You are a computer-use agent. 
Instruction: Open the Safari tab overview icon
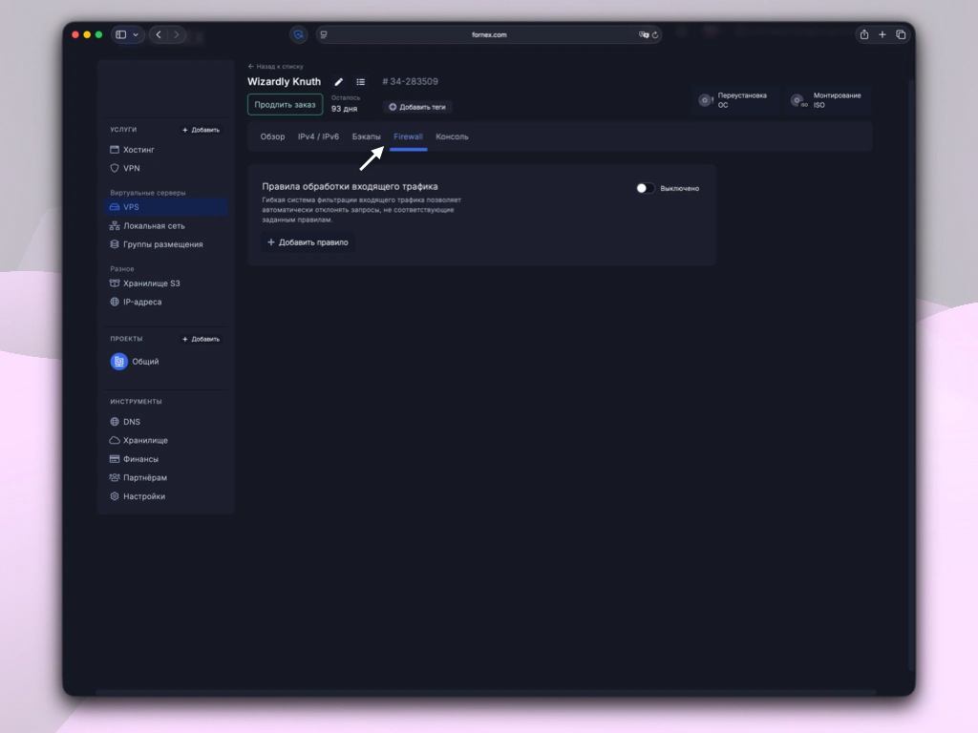[900, 34]
